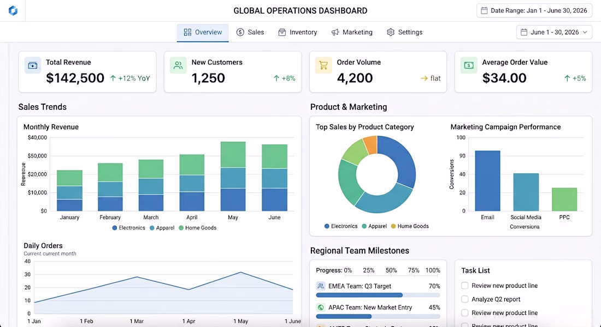Click the EMEA Team people icon
The height and width of the screenshot is (327, 601).
click(x=321, y=286)
